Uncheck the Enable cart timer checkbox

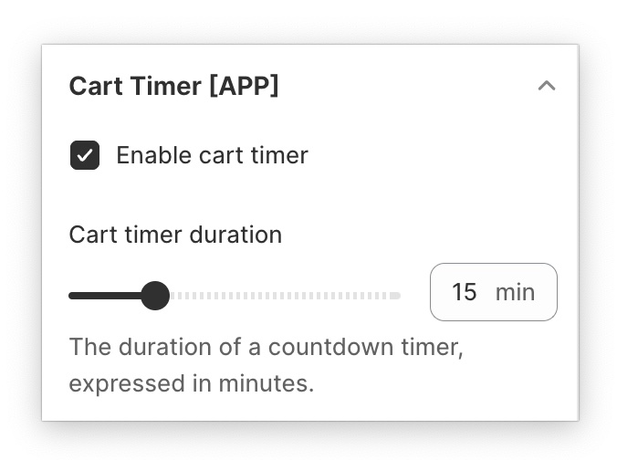[85, 156]
